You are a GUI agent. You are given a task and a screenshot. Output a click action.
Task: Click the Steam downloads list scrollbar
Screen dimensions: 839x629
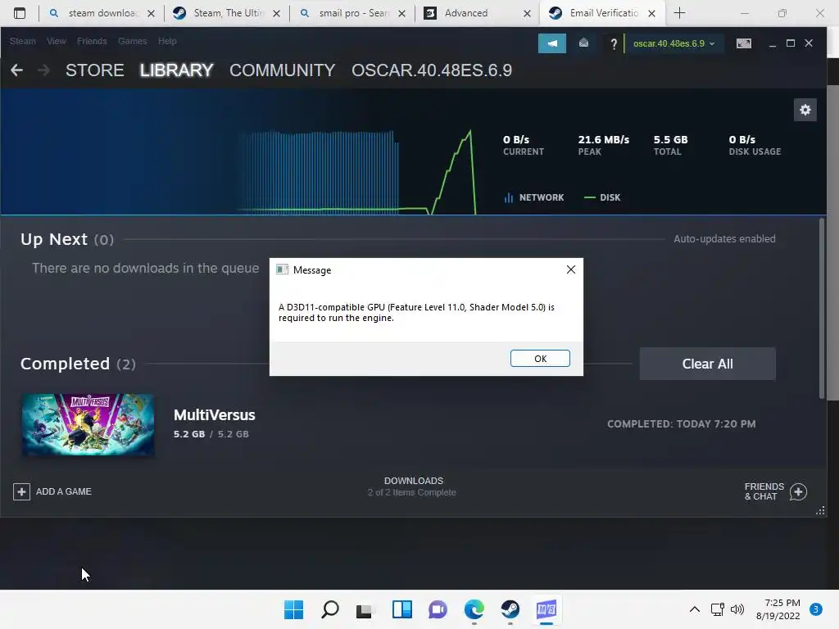tap(822, 308)
